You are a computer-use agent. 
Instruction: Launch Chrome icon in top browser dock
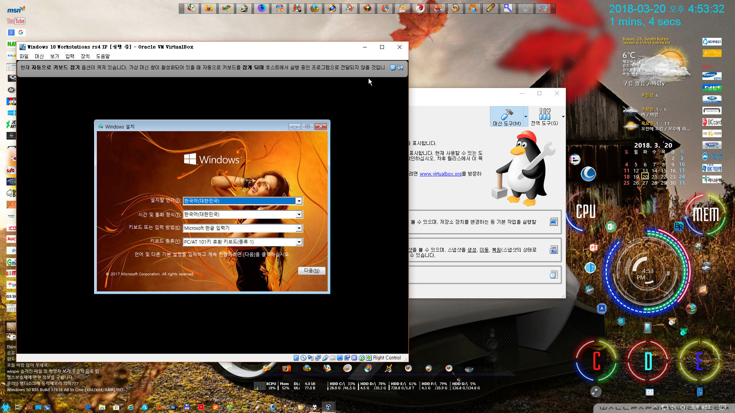coord(226,8)
